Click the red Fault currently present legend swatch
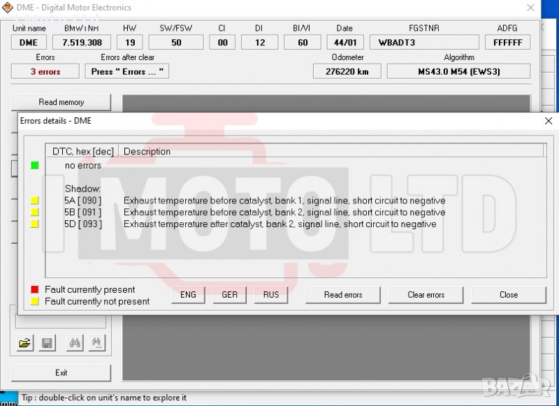 click(x=34, y=289)
